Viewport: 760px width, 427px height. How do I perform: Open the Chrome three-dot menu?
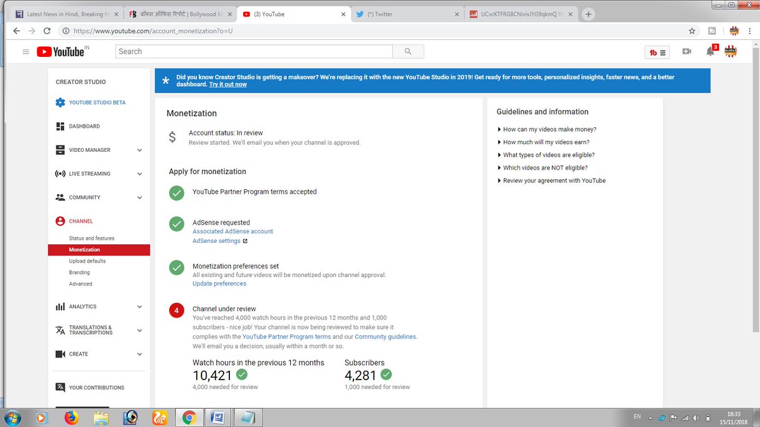750,30
